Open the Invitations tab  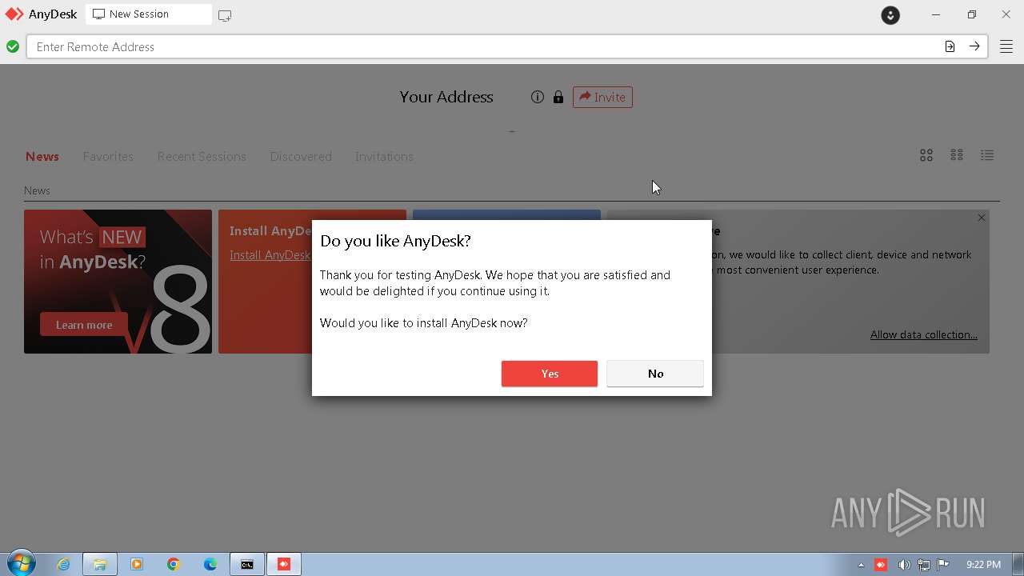(384, 156)
